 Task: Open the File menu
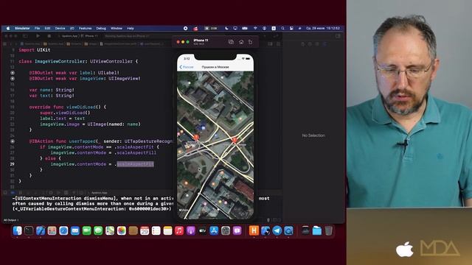tap(38, 28)
